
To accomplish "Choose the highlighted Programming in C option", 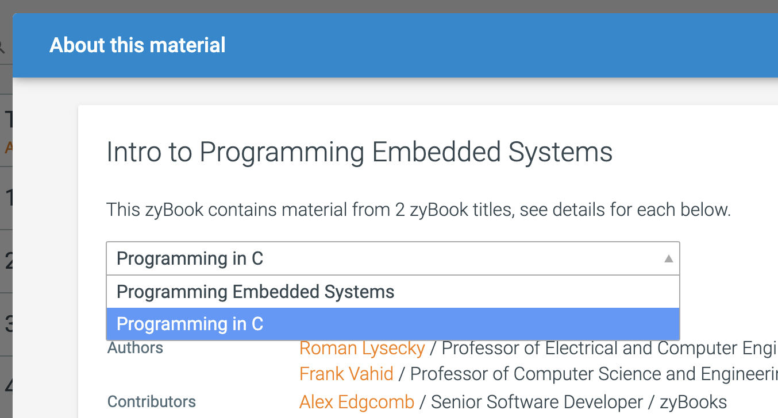I will 393,324.
